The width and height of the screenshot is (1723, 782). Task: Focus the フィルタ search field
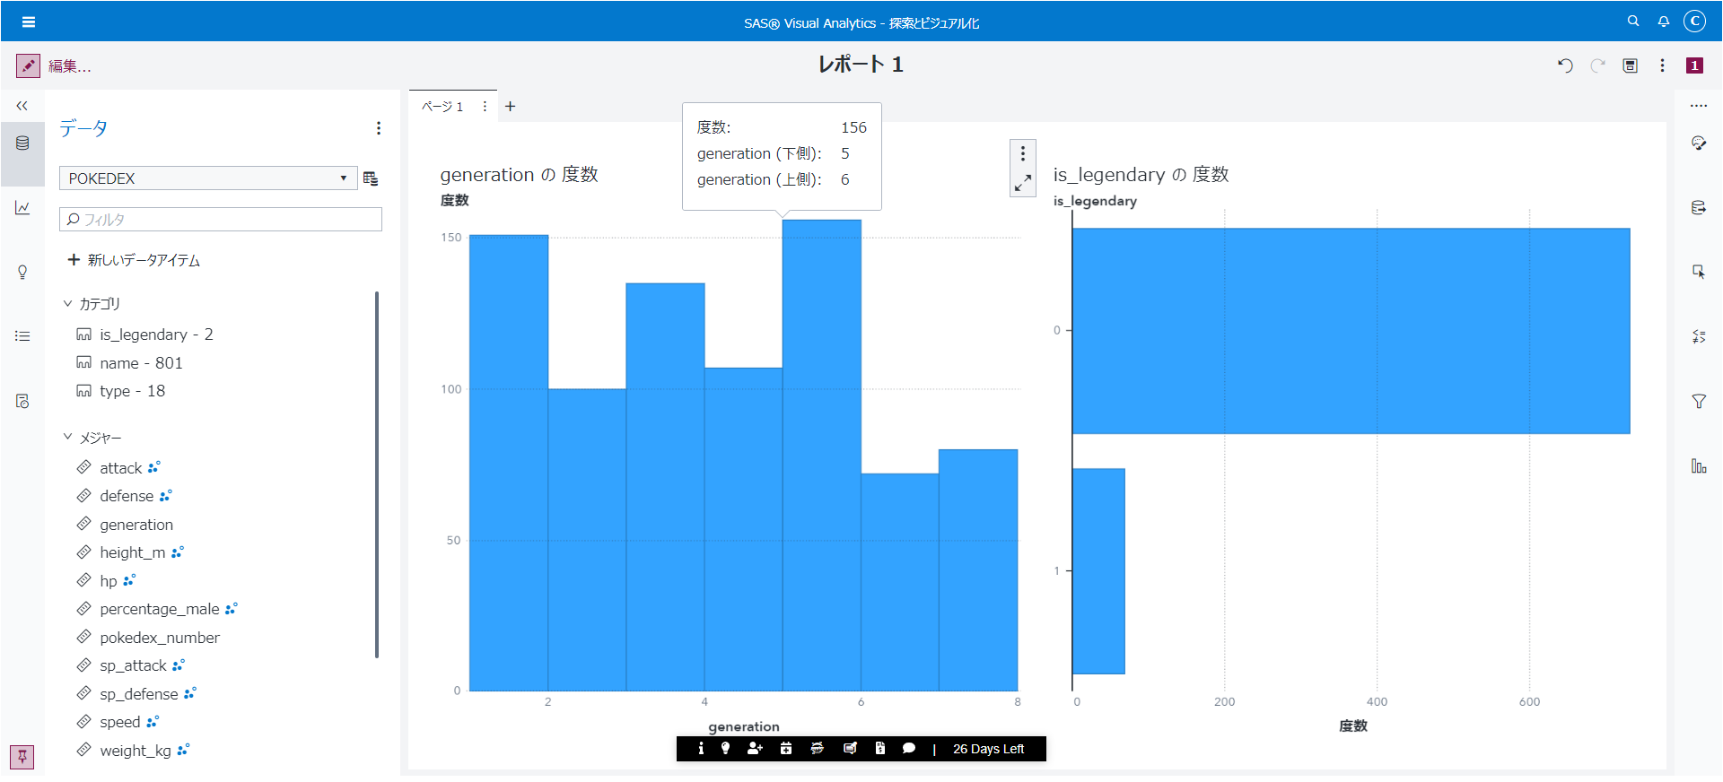(x=221, y=220)
